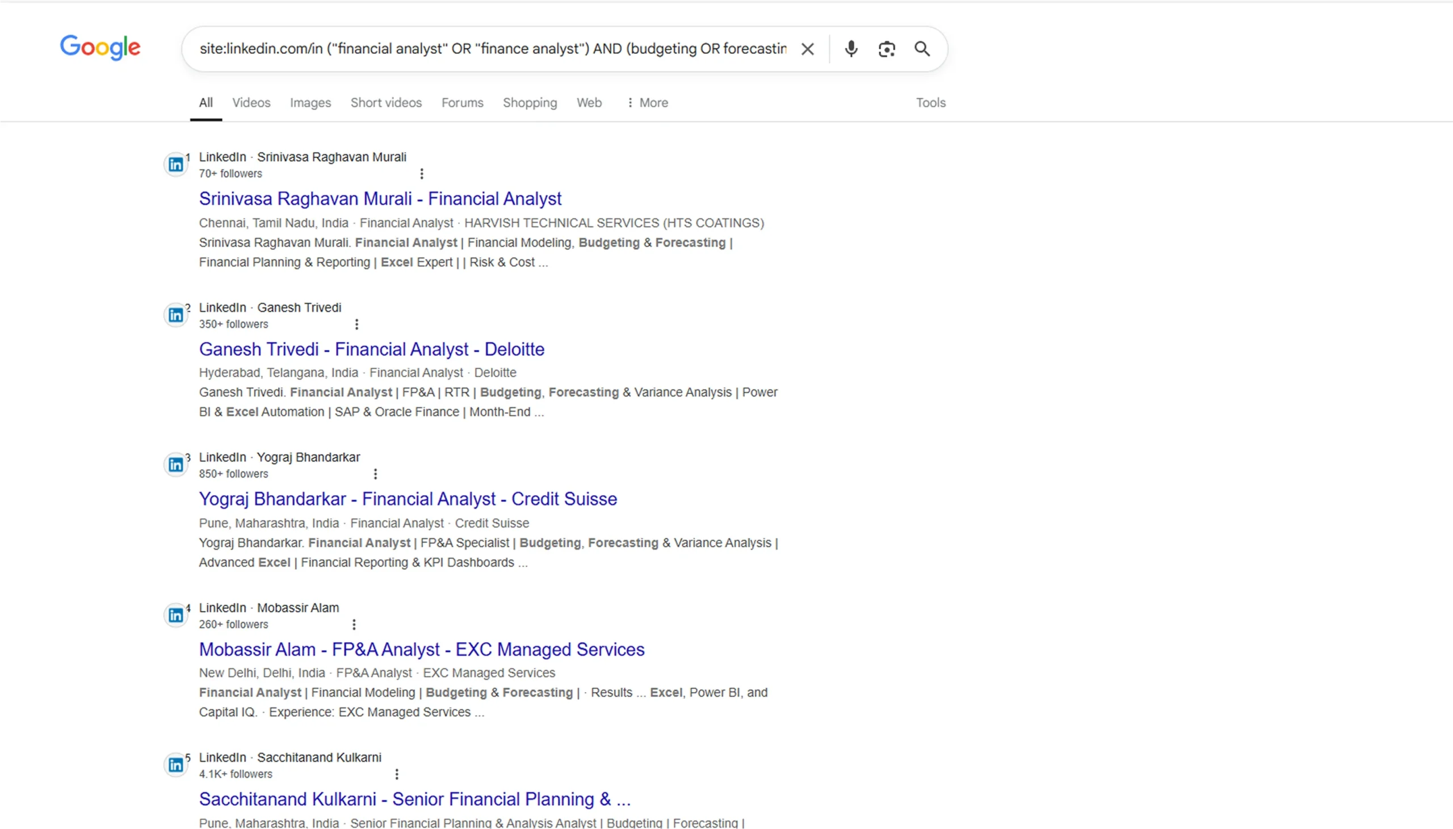
Task: Start voice search with microphone icon
Action: (851, 49)
